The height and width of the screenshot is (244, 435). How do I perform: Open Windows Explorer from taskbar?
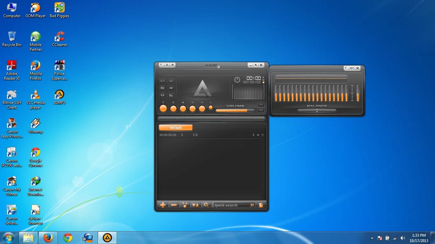[28, 238]
